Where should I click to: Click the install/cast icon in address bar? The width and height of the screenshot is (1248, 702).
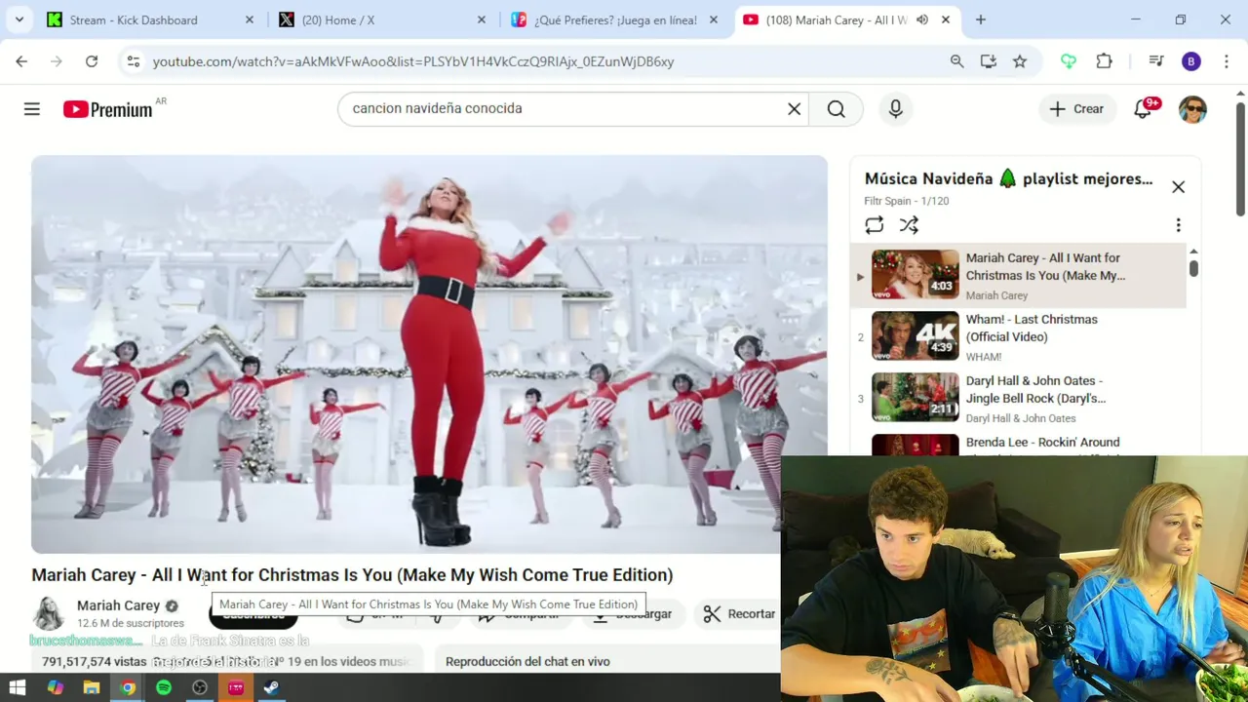[988, 61]
